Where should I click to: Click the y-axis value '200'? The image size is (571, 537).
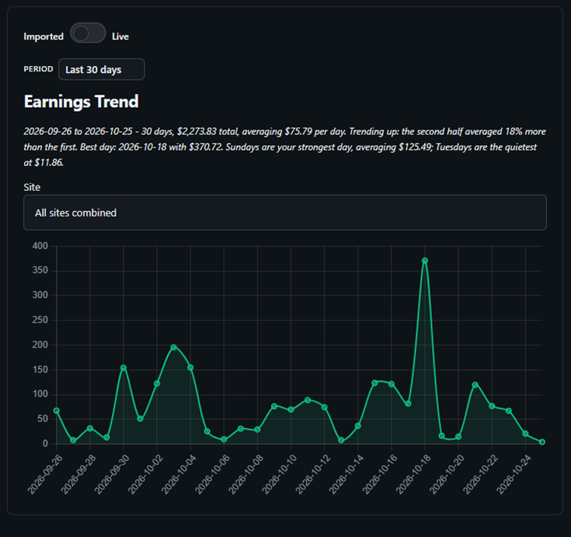pos(40,345)
